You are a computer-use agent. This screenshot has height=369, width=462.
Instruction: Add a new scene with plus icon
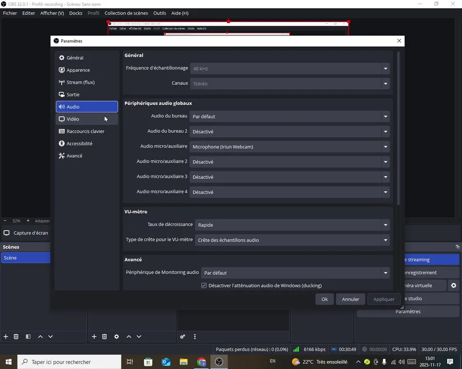pos(6,337)
